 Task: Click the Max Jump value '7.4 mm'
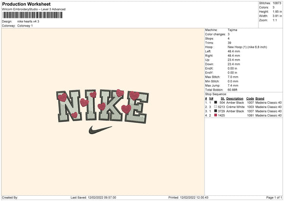point(233,86)
